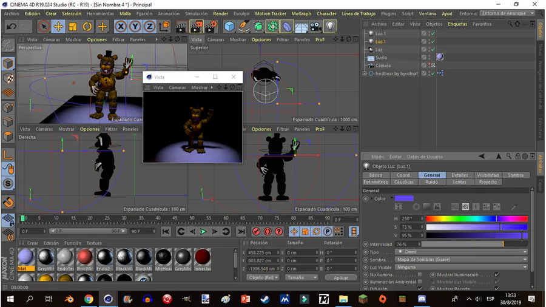Image resolution: width=546 pixels, height=307 pixels.
Task: Select the Scale tool
Action: click(73, 27)
